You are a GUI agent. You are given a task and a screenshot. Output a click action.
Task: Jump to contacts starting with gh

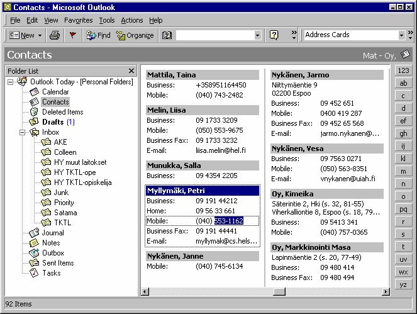tap(403, 133)
